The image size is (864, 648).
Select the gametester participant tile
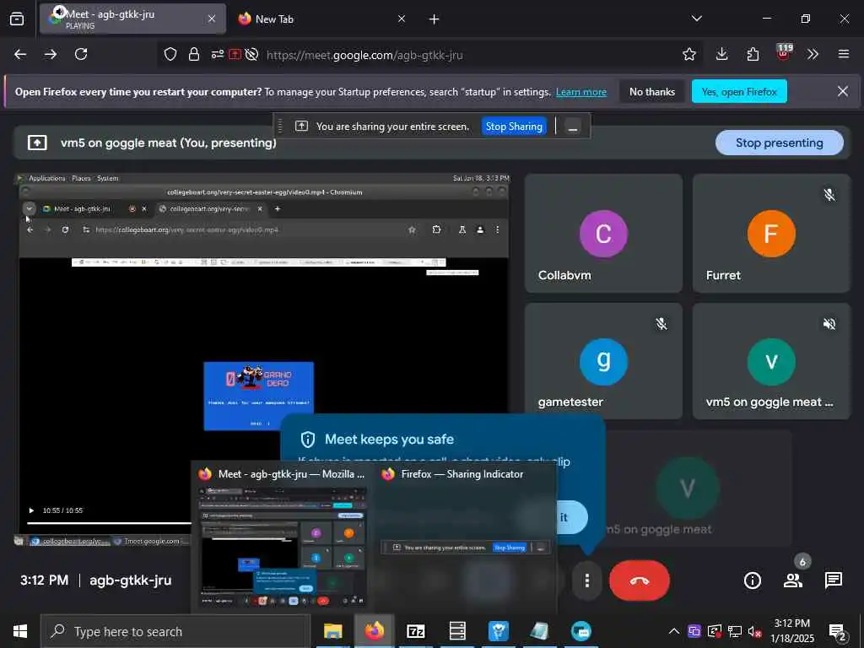[603, 361]
